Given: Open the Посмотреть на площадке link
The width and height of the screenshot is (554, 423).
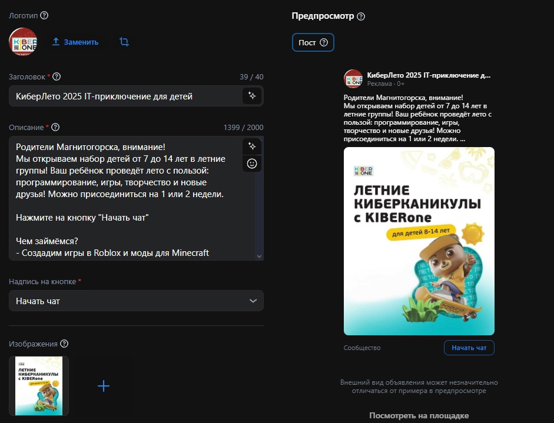Looking at the screenshot, I should tap(419, 415).
